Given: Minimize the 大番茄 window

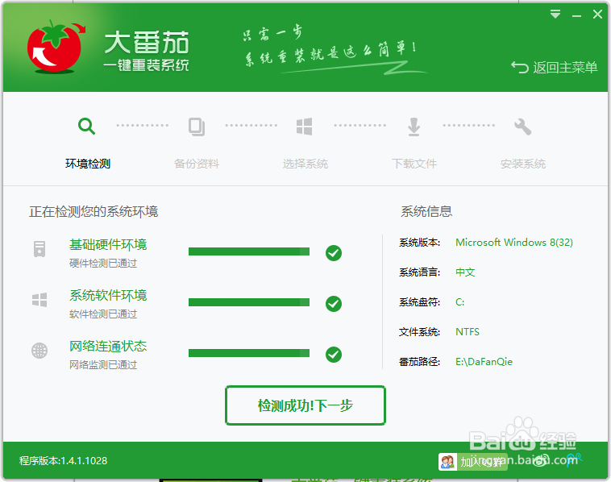Looking at the screenshot, I should pyautogui.click(x=576, y=15).
